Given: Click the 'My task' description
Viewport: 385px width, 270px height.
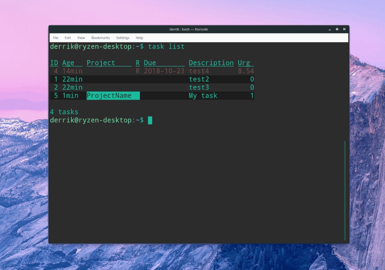Looking at the screenshot, I should 203,96.
